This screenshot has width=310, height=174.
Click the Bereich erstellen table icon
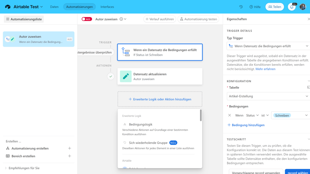click(x=8, y=156)
